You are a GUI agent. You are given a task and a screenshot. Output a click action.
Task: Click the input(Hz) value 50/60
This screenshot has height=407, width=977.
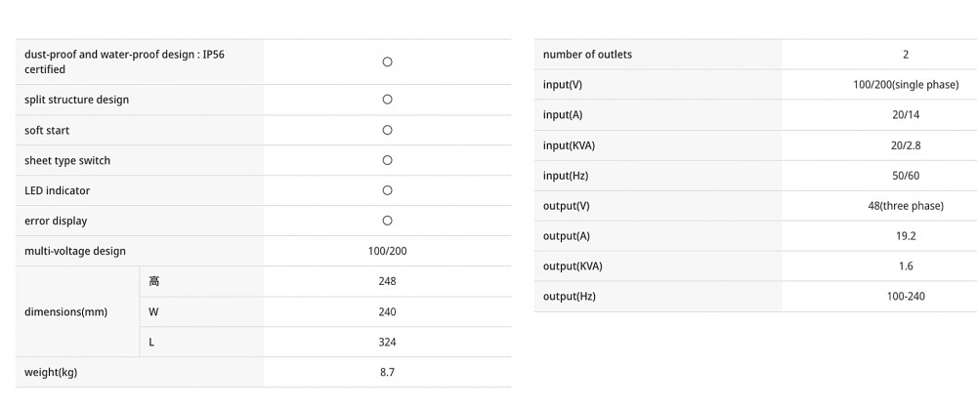pyautogui.click(x=906, y=176)
